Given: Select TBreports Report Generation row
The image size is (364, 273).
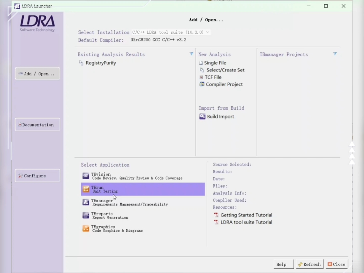Looking at the screenshot, I should (143, 215).
